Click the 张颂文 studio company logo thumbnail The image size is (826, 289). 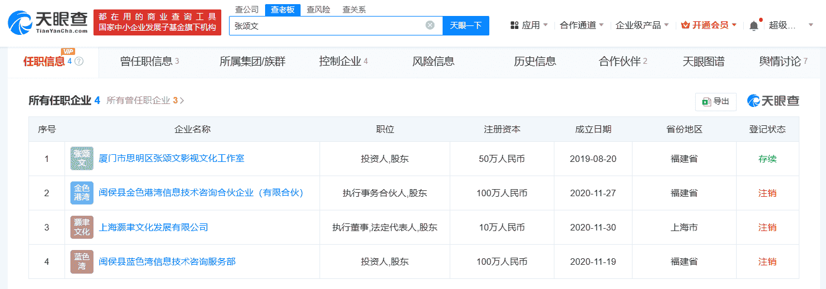coord(82,158)
